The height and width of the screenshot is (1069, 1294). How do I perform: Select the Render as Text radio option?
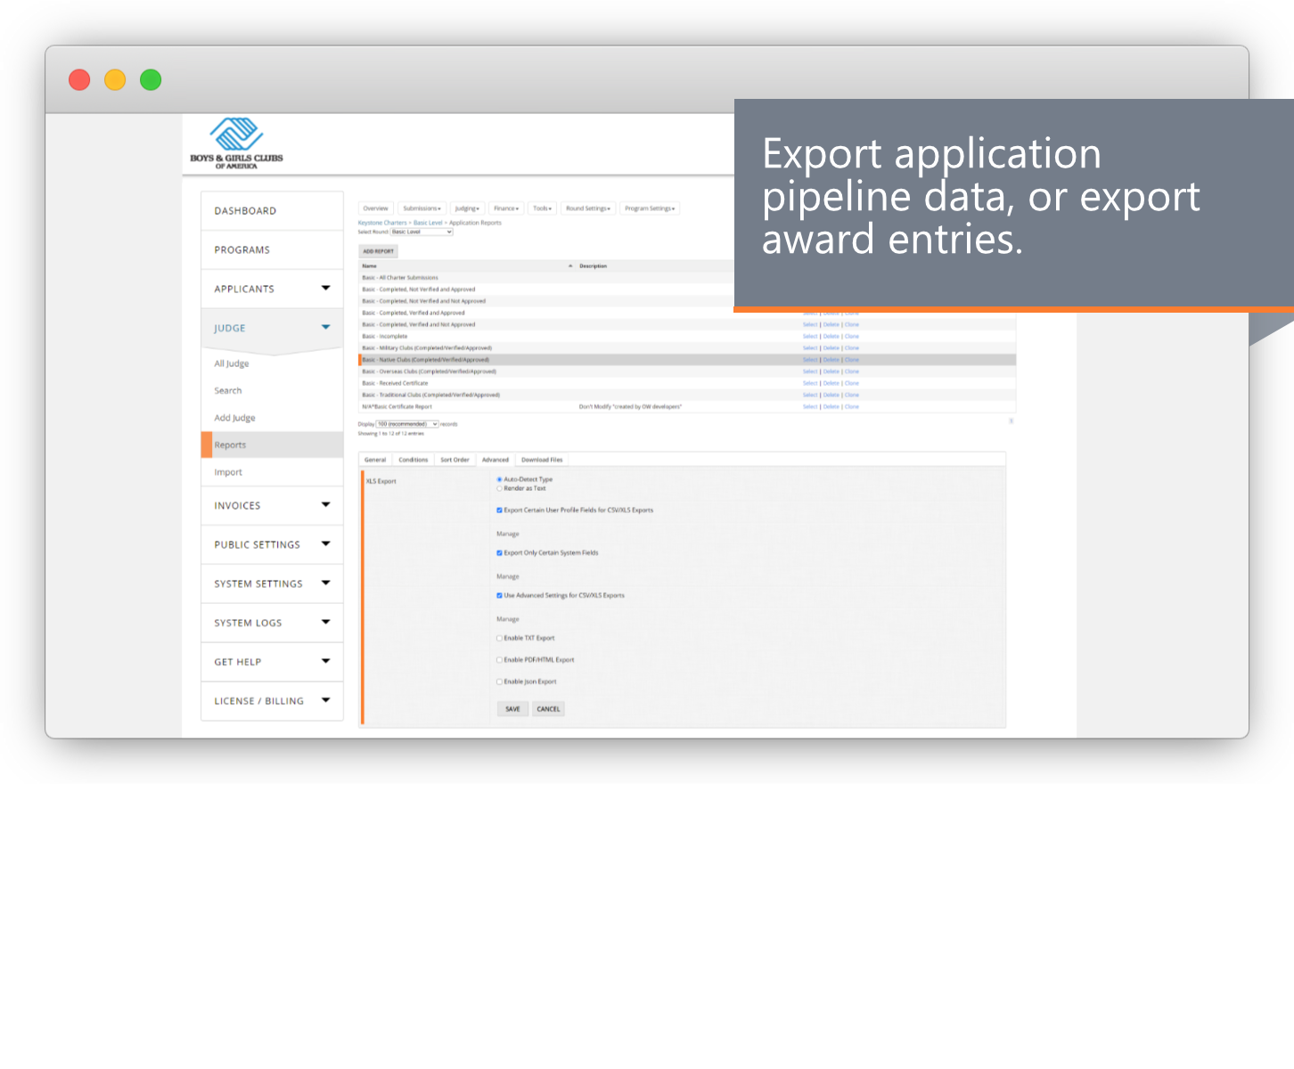point(499,488)
